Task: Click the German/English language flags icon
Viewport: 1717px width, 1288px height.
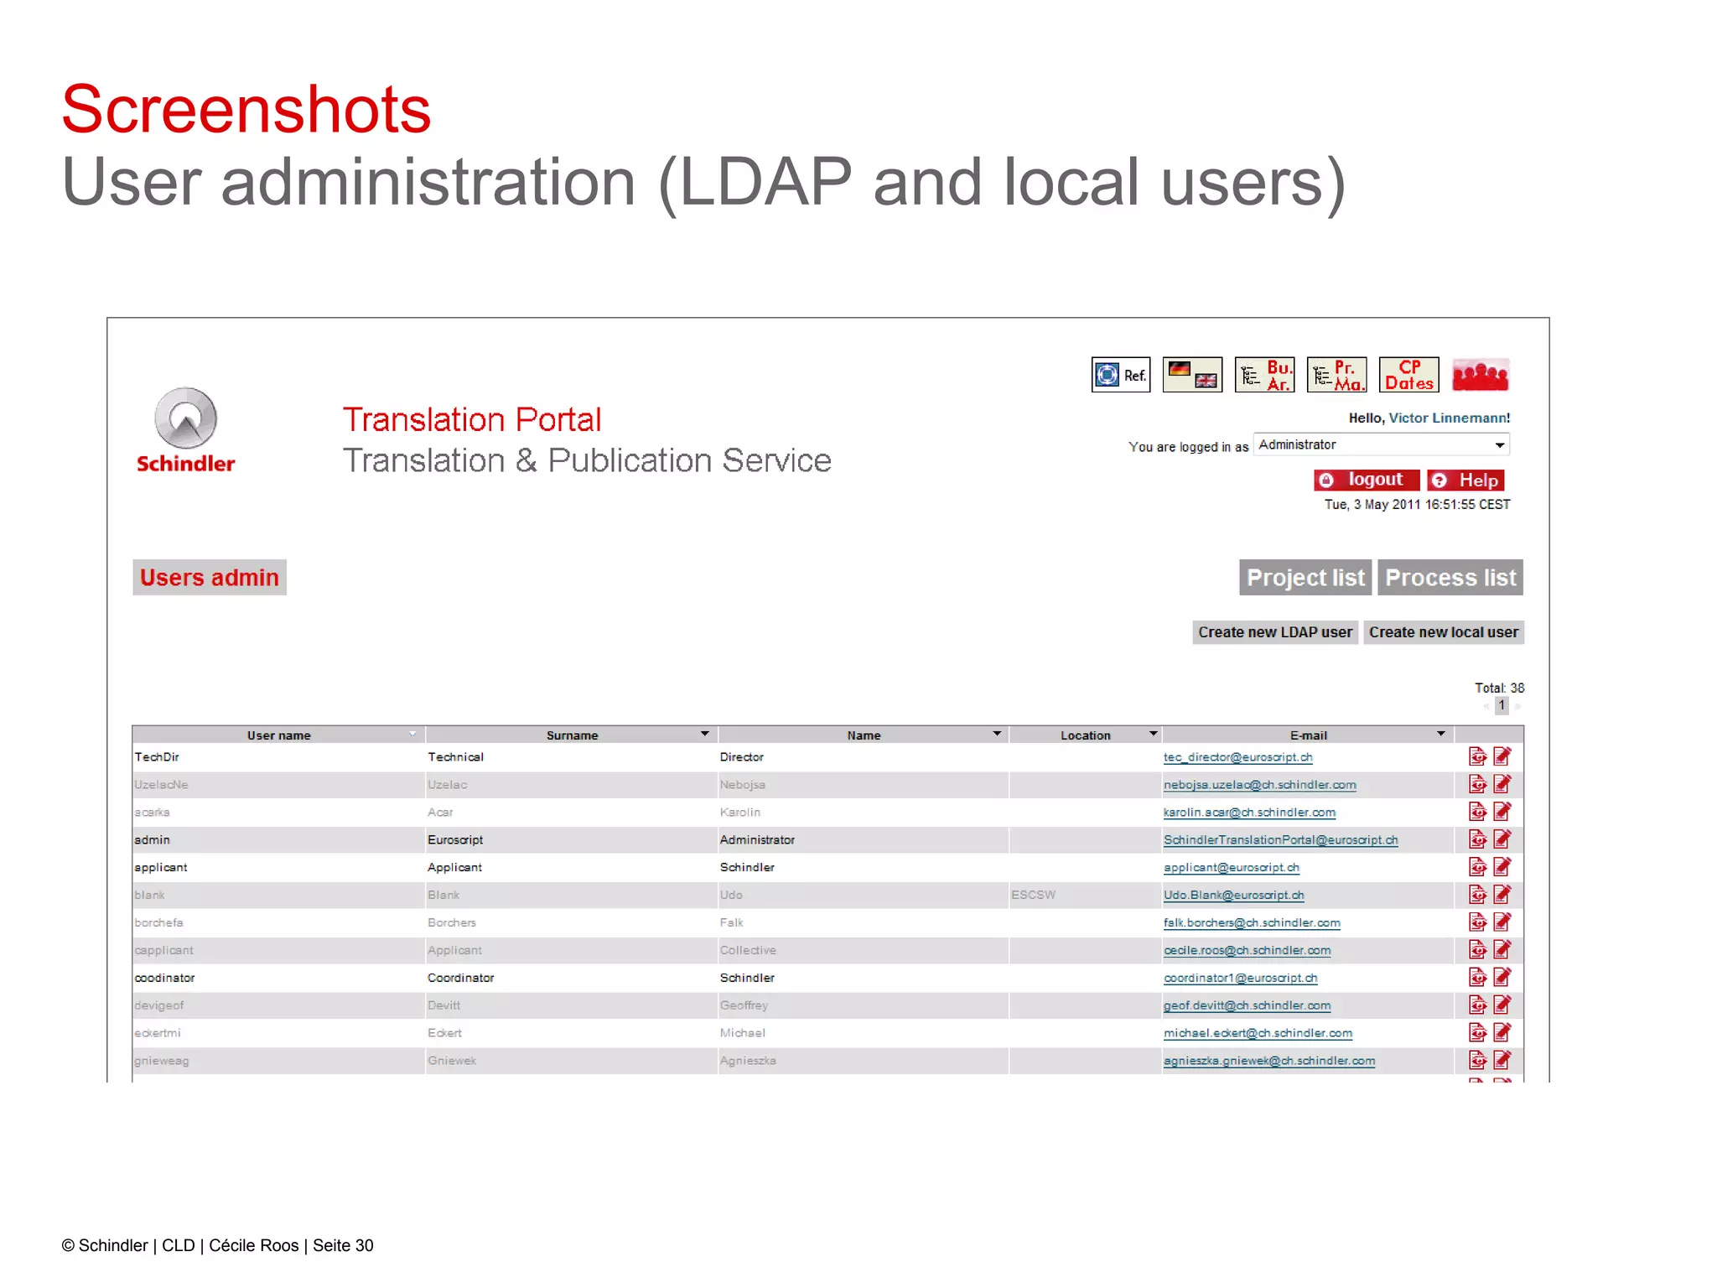Action: (x=1192, y=375)
